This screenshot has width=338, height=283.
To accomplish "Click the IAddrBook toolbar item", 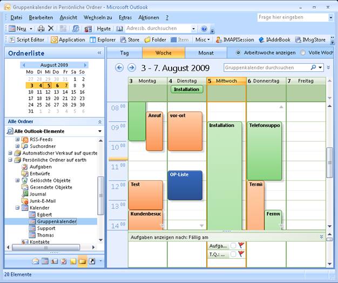I will tap(274, 40).
